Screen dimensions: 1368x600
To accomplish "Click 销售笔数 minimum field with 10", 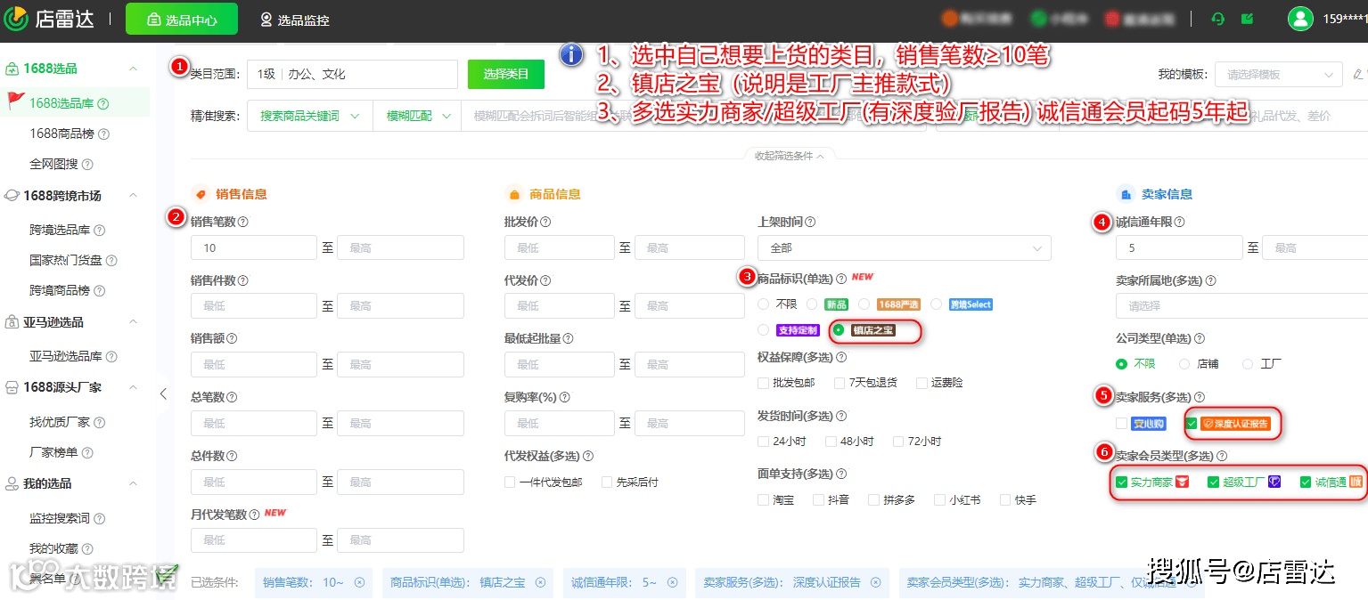I will coord(254,247).
